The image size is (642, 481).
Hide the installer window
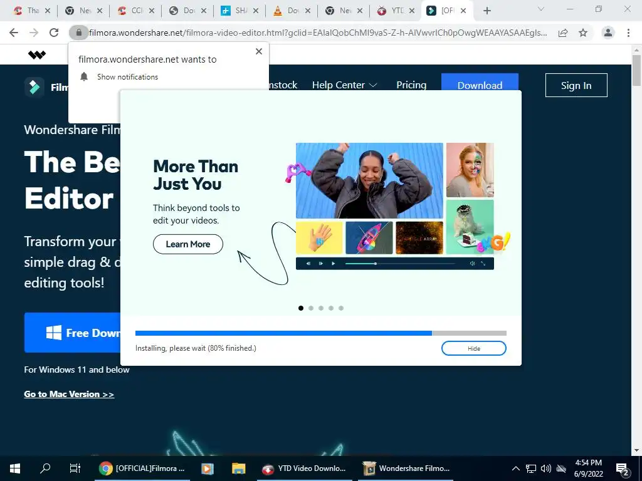[474, 348]
